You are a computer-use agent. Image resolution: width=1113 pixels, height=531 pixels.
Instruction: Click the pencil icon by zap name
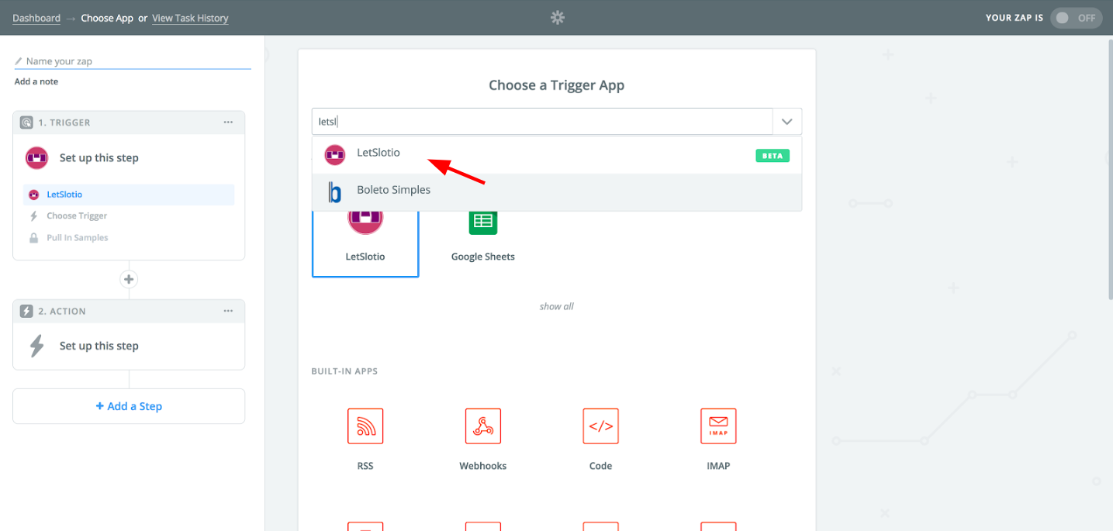(x=19, y=61)
